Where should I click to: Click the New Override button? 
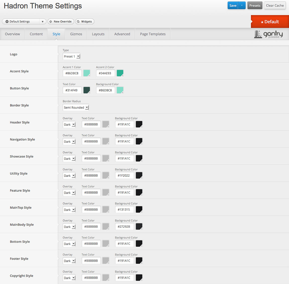pyautogui.click(x=61, y=22)
